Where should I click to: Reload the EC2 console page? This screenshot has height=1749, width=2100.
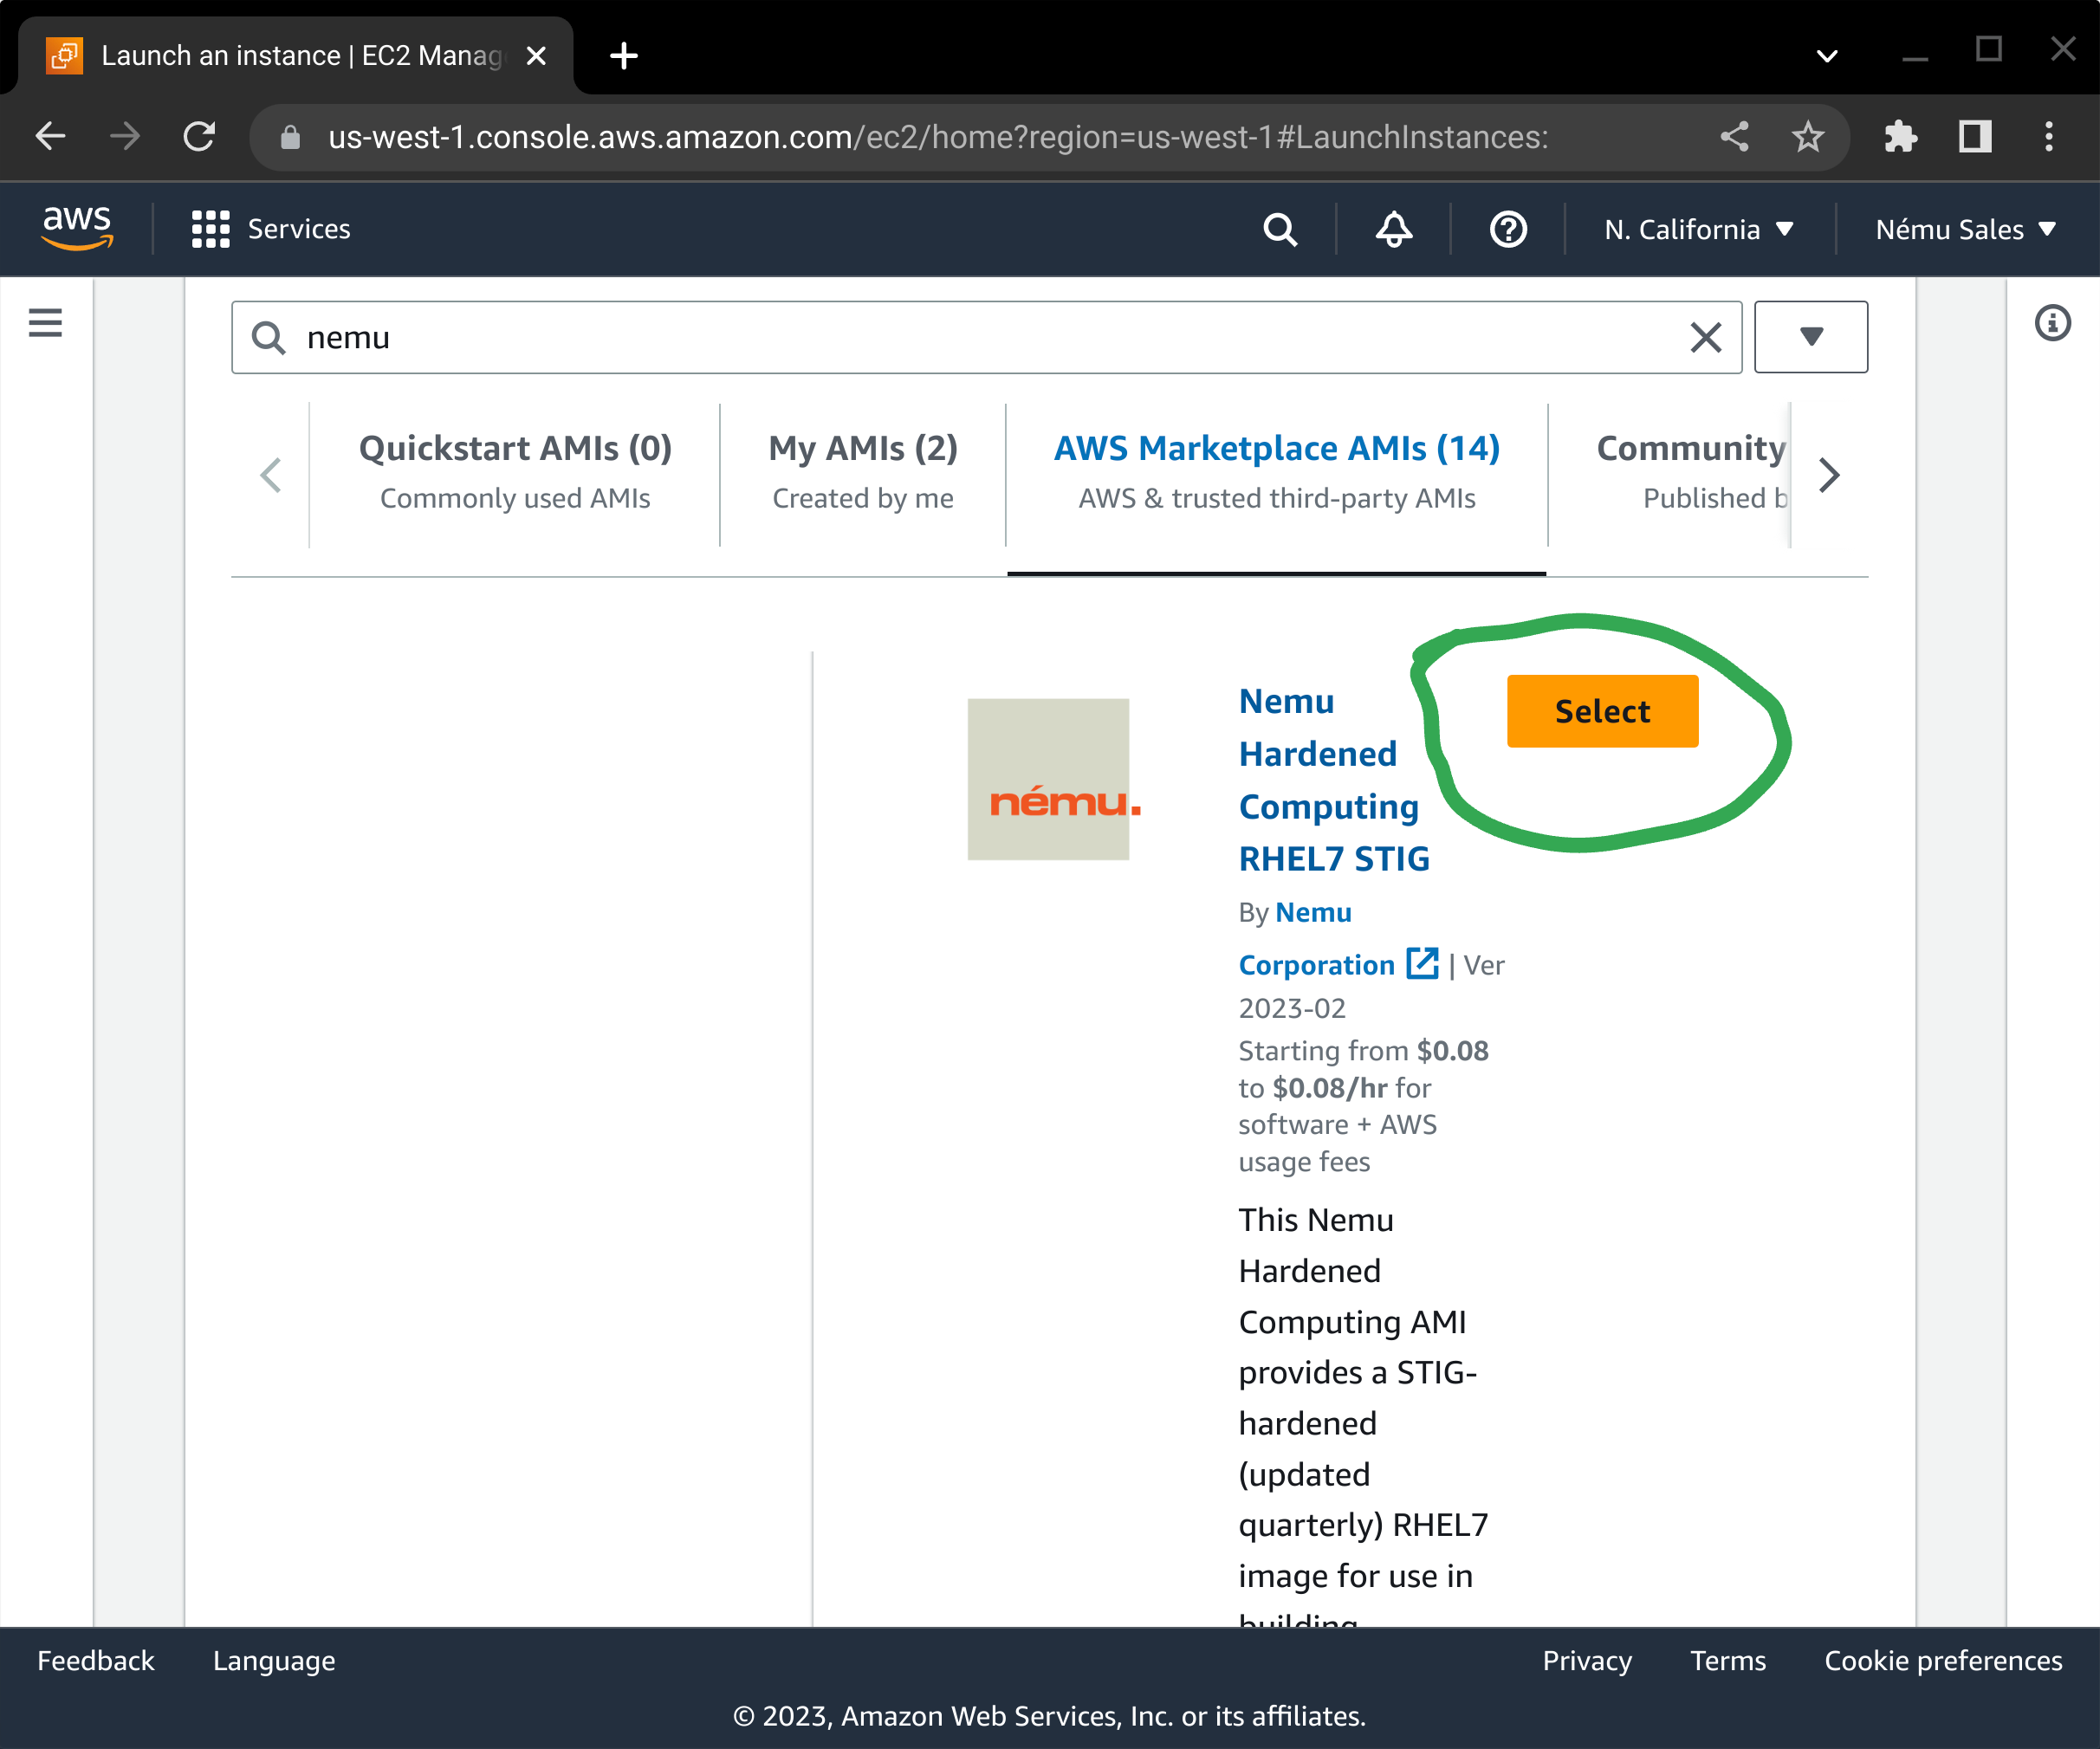pos(199,136)
